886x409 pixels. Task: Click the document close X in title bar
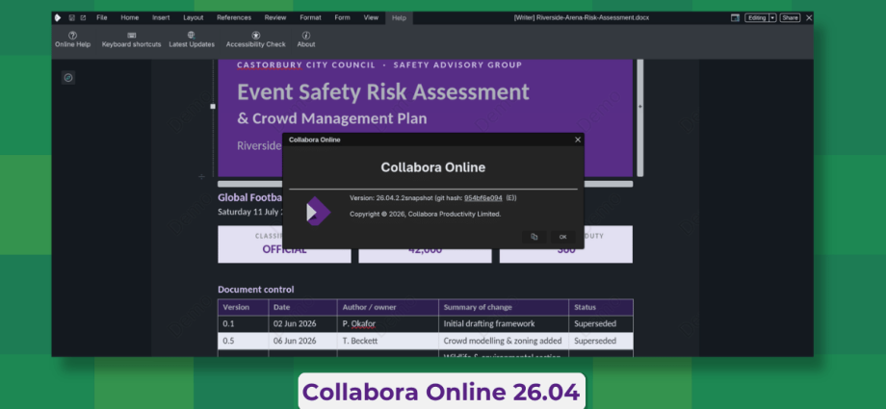coord(809,18)
